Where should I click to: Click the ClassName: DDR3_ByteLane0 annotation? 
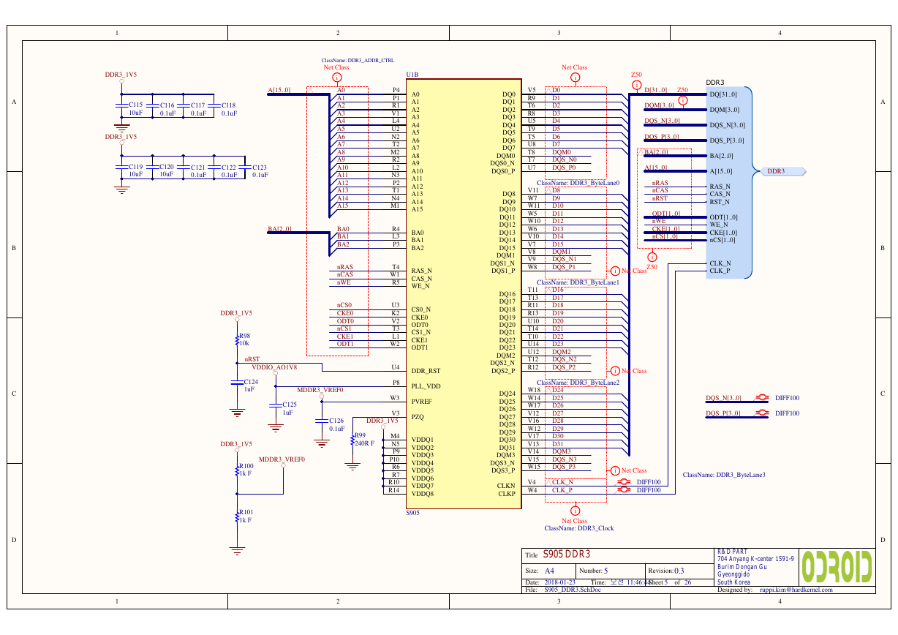[578, 183]
